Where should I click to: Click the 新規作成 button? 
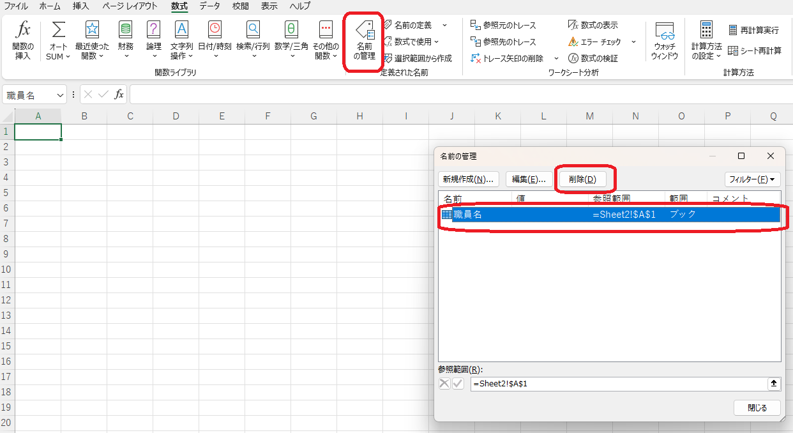tap(469, 179)
